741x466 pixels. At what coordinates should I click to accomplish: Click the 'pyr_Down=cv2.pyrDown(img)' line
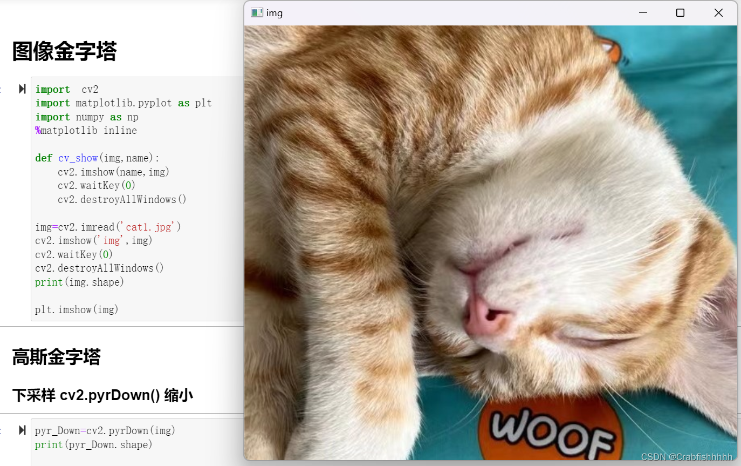105,430
